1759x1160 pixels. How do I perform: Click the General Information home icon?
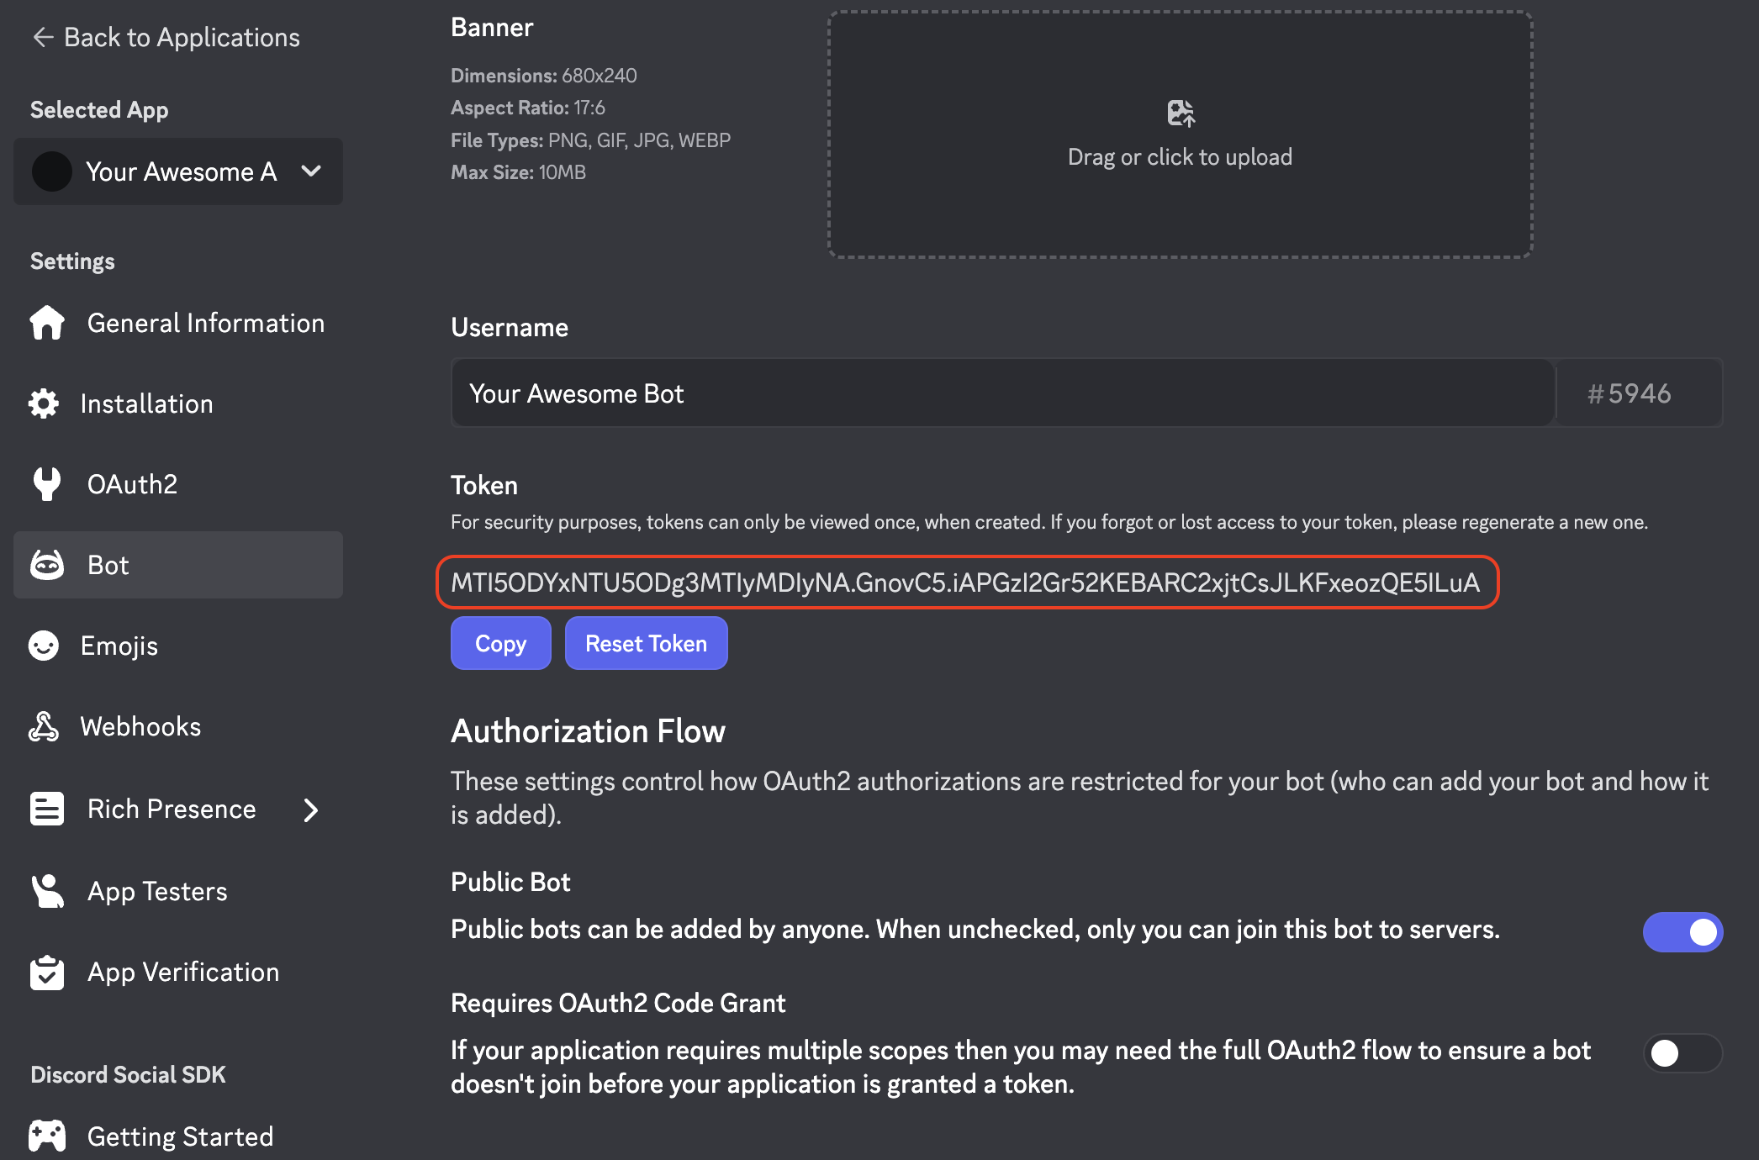[x=47, y=323]
